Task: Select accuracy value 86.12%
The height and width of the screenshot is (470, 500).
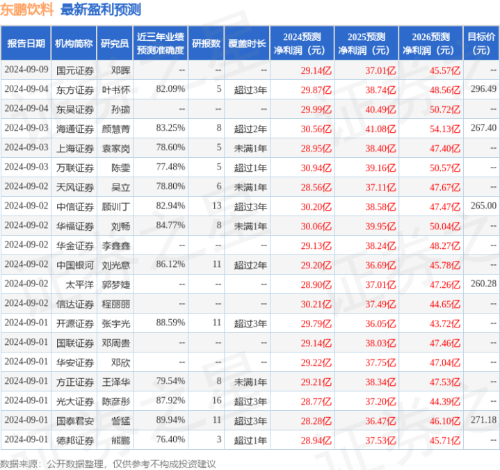Action: coord(170,264)
